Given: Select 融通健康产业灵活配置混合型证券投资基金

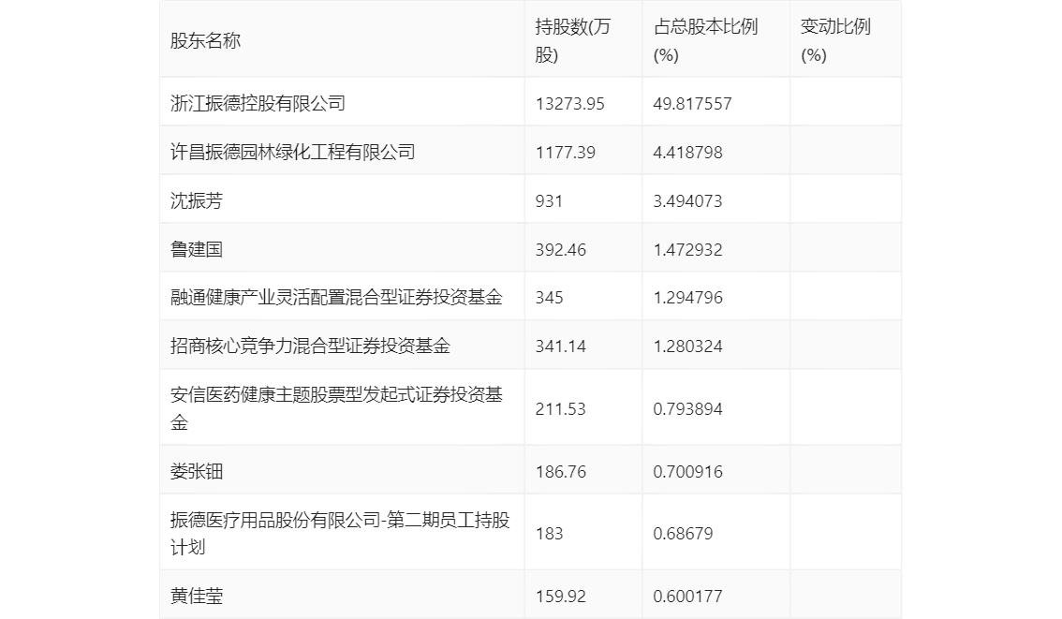Looking at the screenshot, I should [x=336, y=297].
